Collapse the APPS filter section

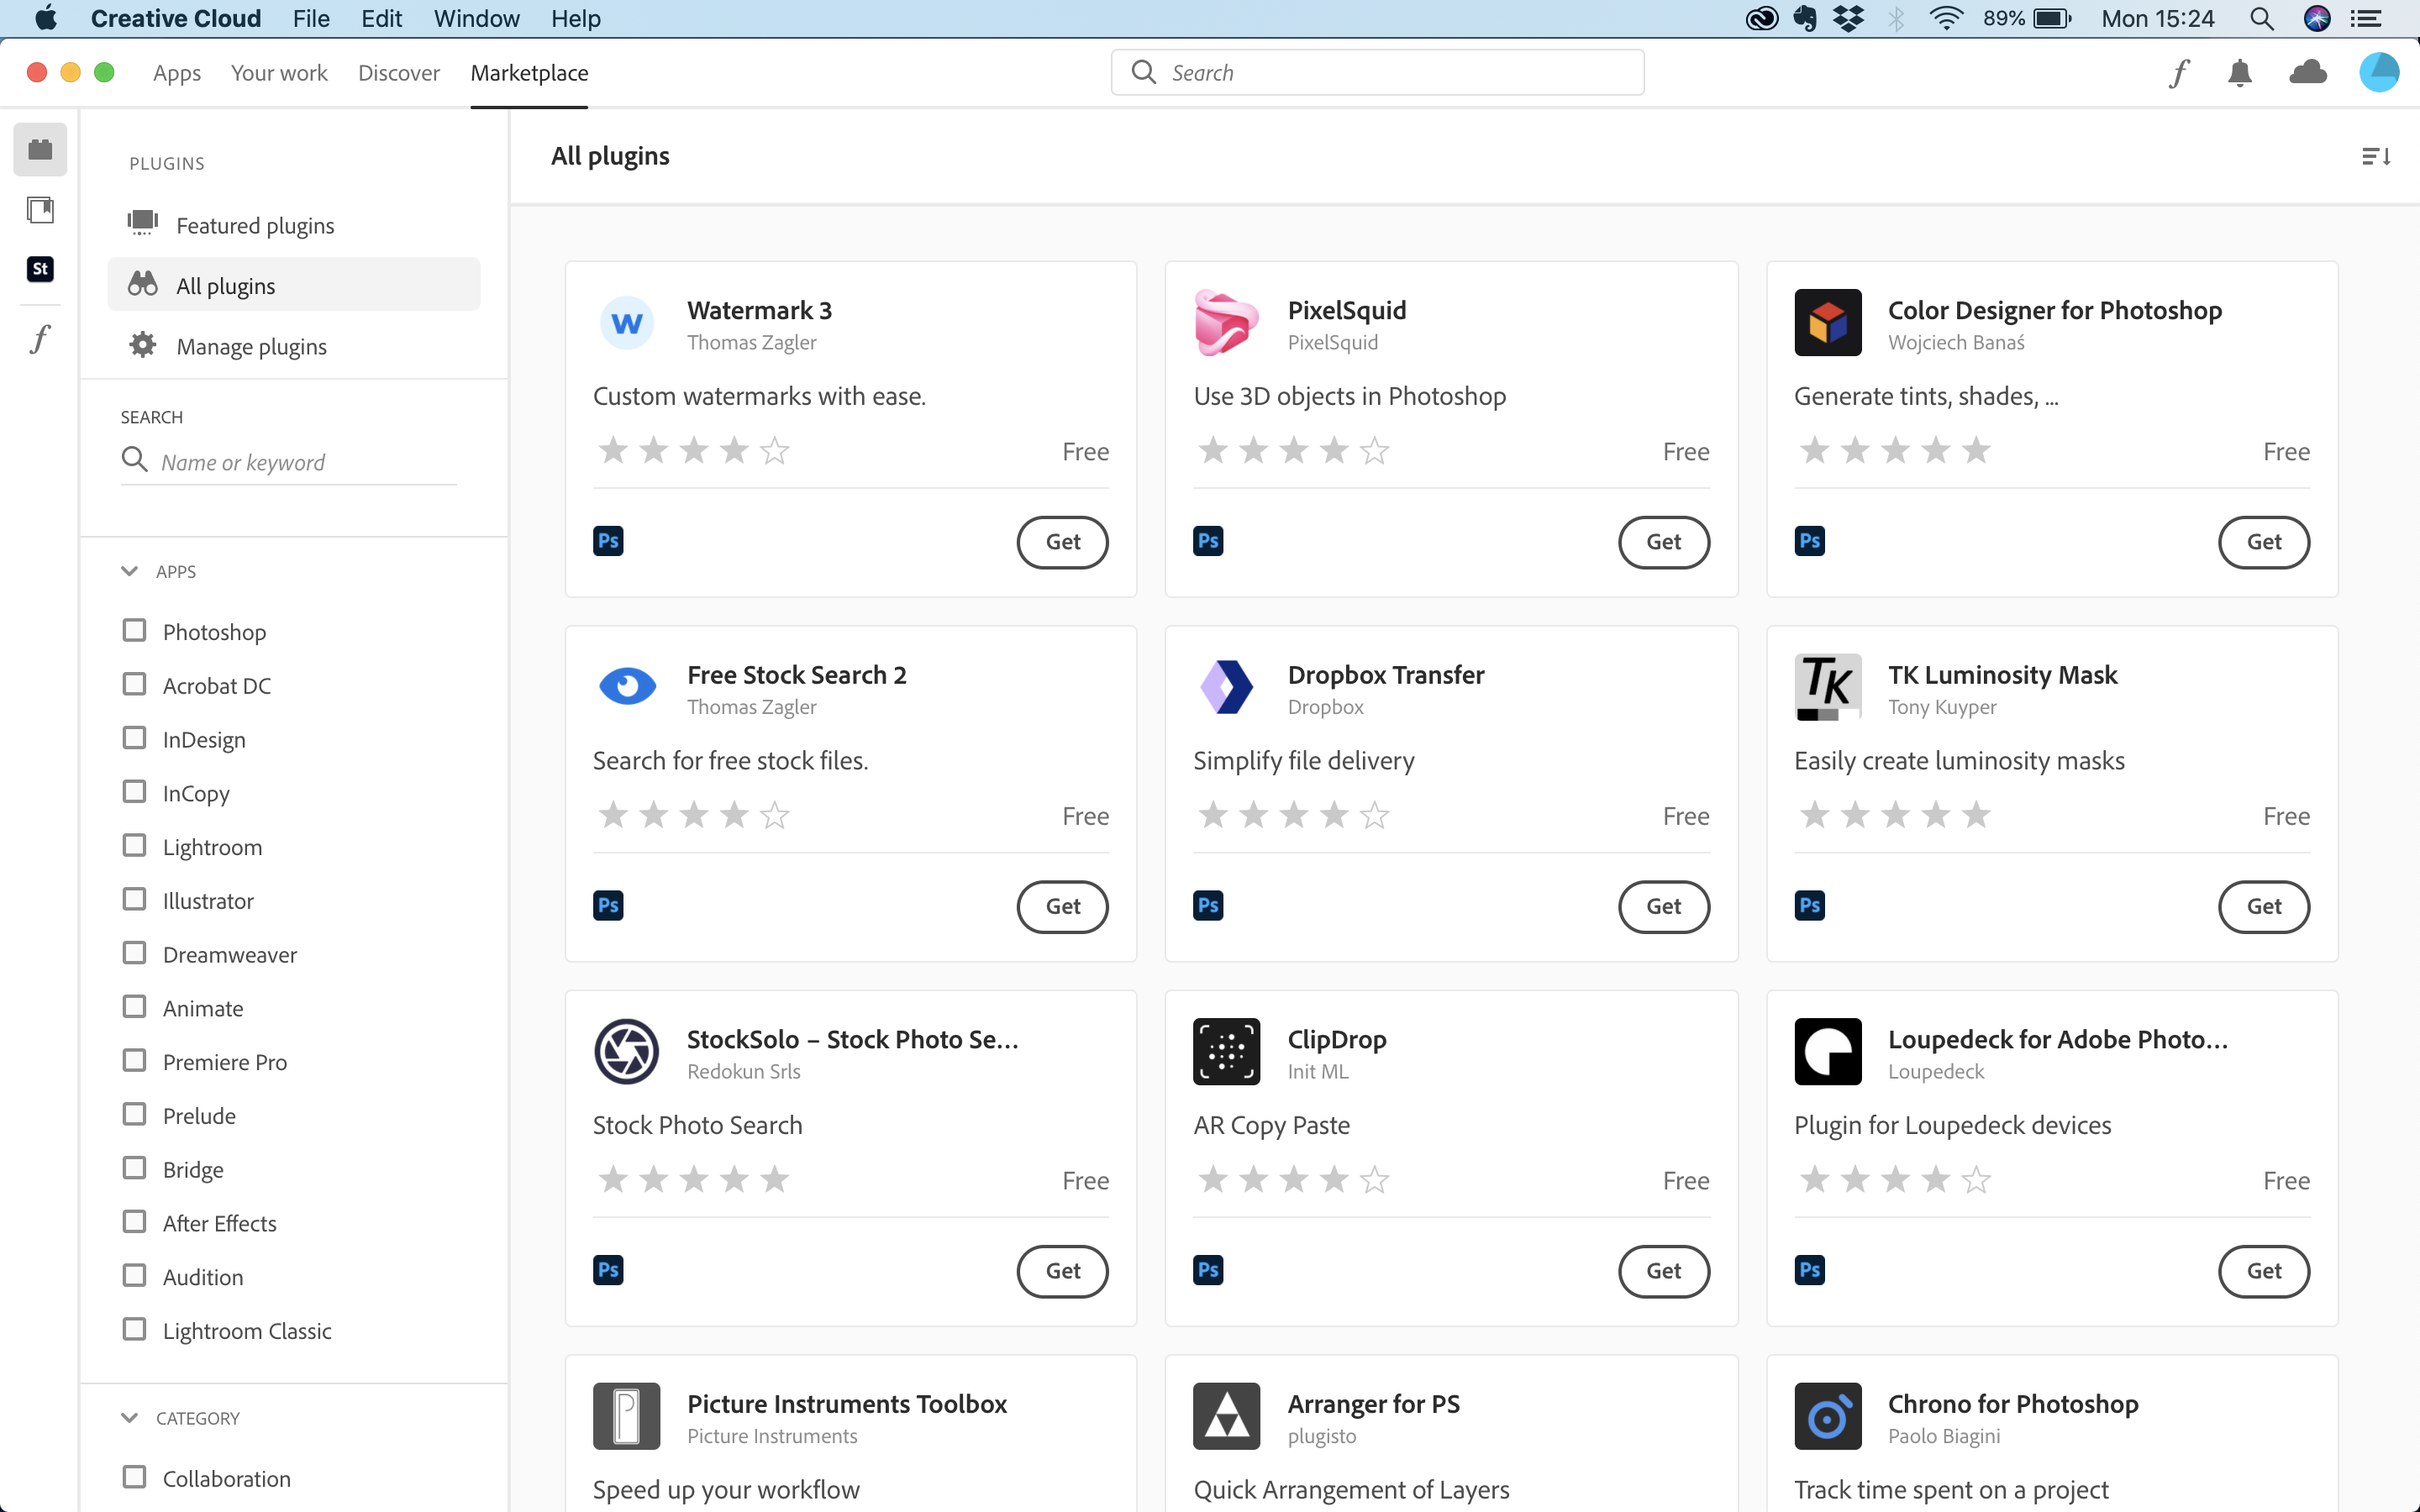(x=129, y=571)
